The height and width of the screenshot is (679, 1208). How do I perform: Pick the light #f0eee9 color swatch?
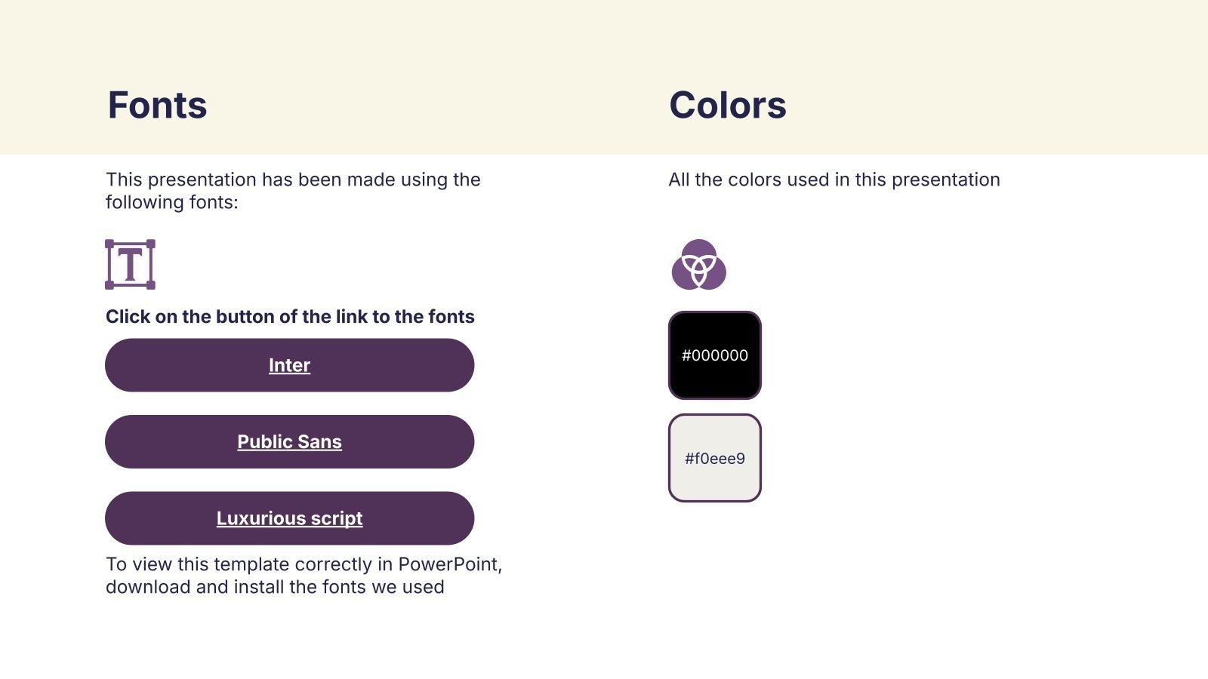714,458
